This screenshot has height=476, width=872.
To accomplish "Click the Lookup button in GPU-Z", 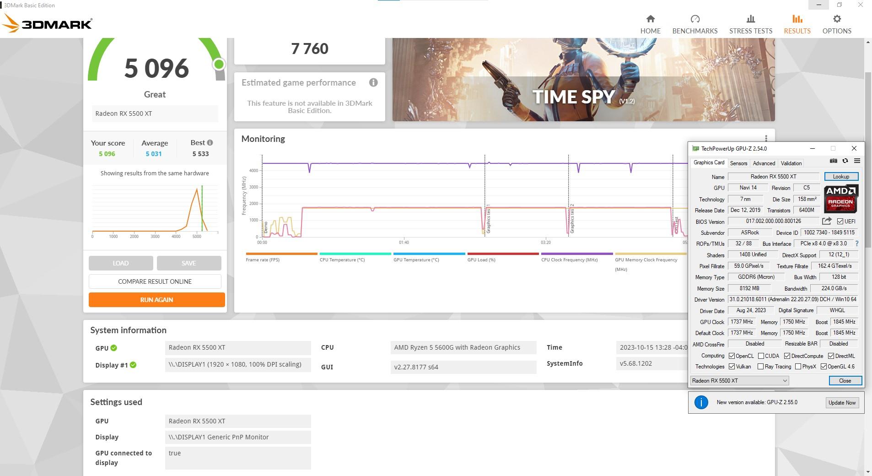I will pyautogui.click(x=841, y=177).
